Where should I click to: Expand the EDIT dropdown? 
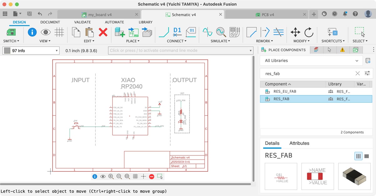[x=89, y=41]
